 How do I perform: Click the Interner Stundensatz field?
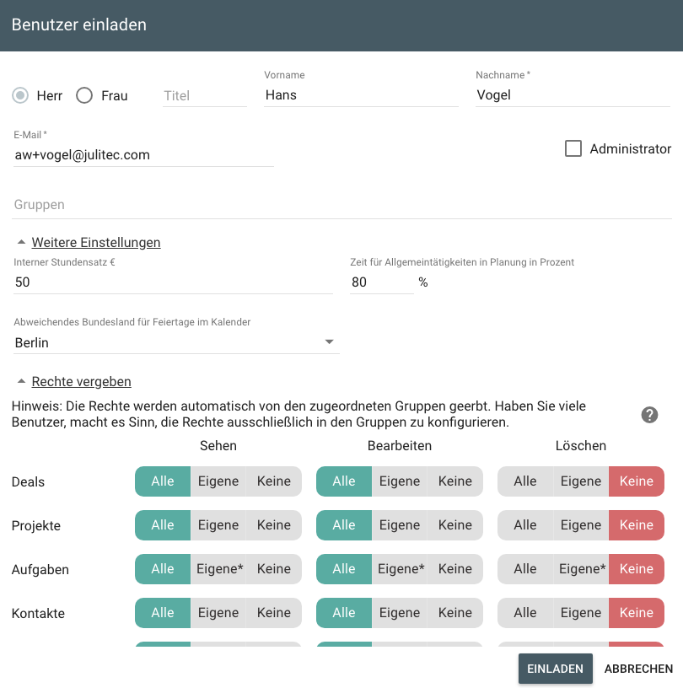point(173,282)
